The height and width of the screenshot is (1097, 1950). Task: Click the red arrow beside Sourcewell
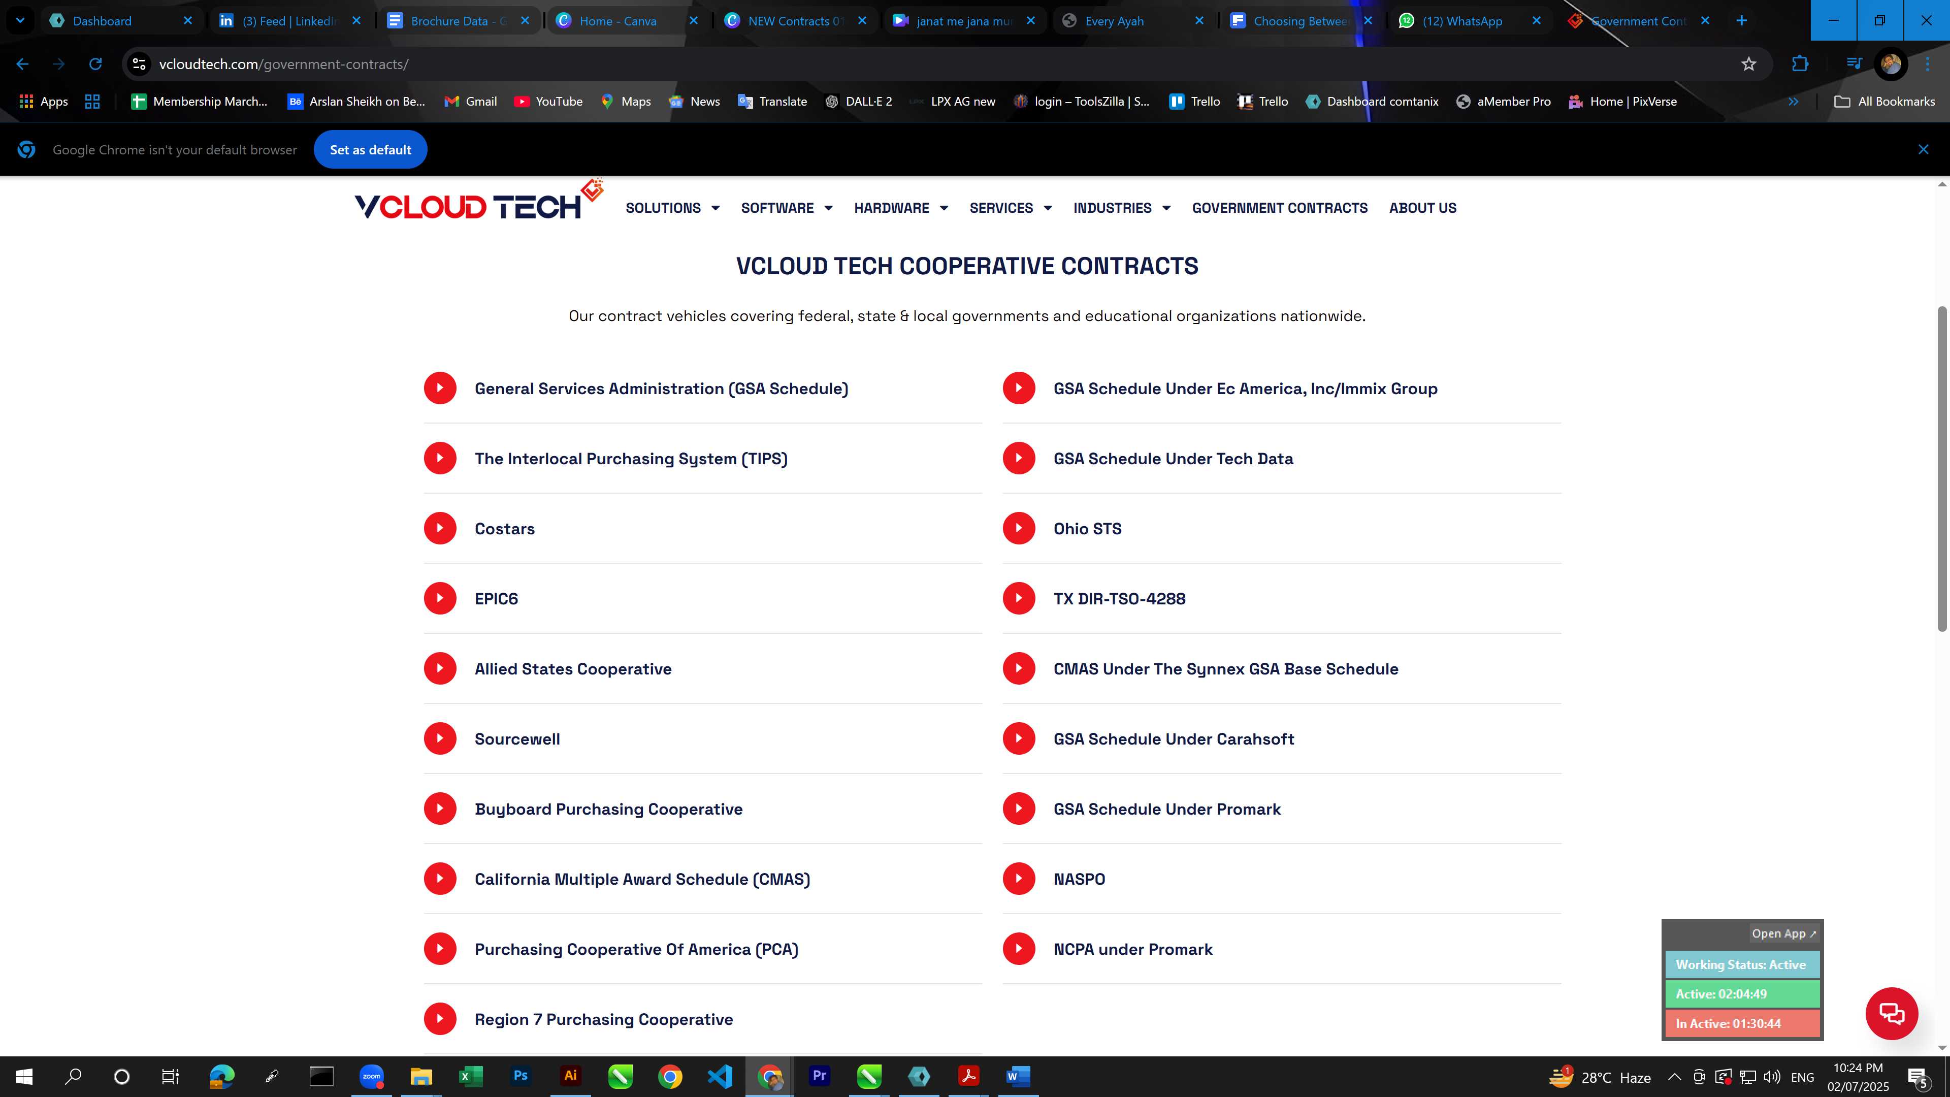click(440, 738)
